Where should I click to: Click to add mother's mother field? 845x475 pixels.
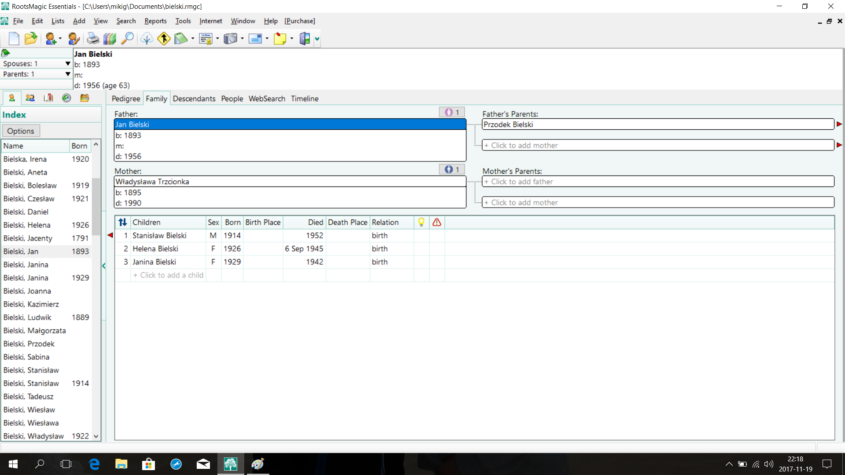658,202
